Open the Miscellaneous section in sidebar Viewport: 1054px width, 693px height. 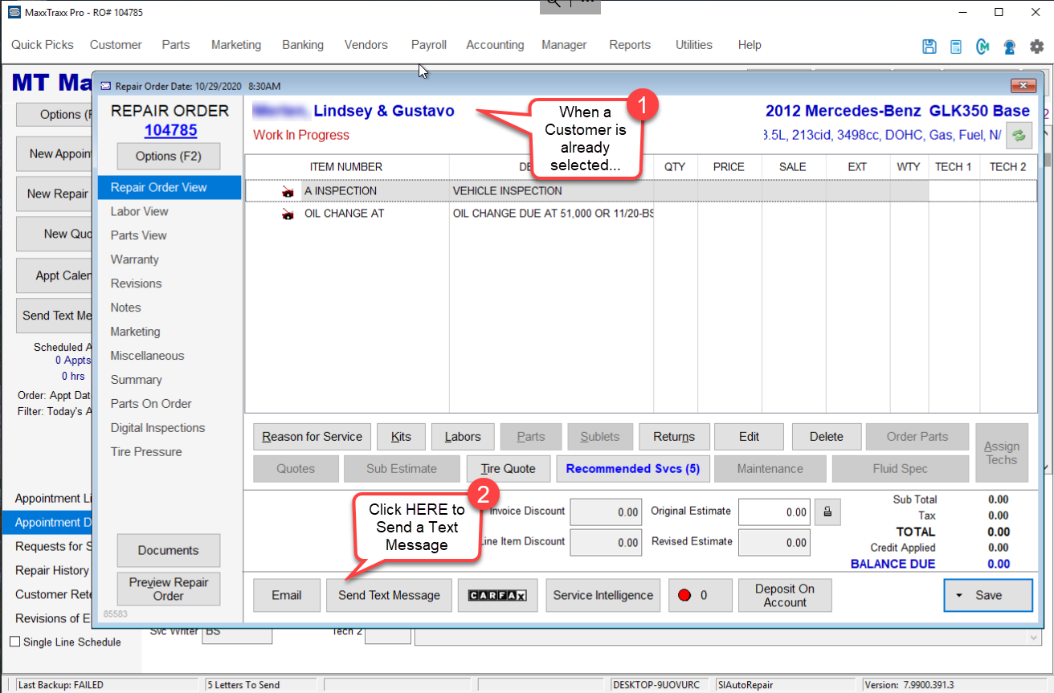[148, 356]
